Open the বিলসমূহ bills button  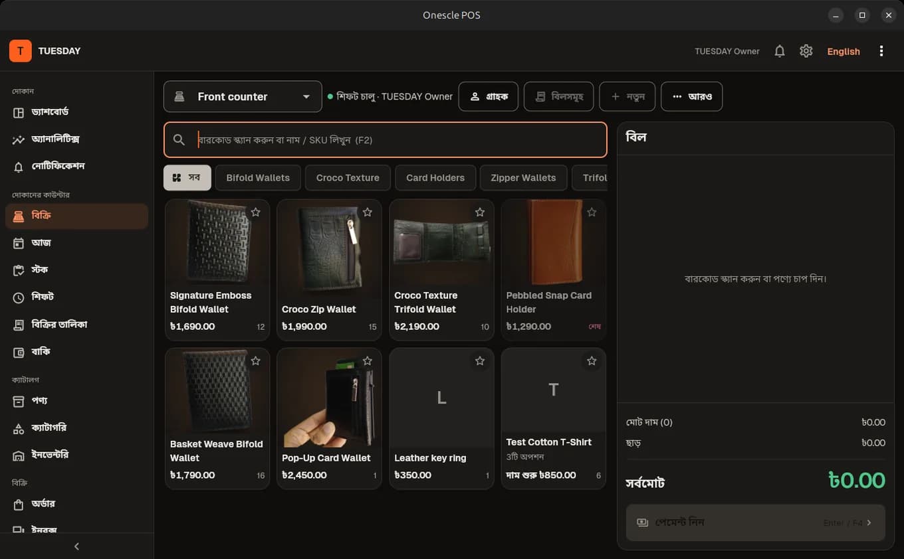click(x=558, y=97)
